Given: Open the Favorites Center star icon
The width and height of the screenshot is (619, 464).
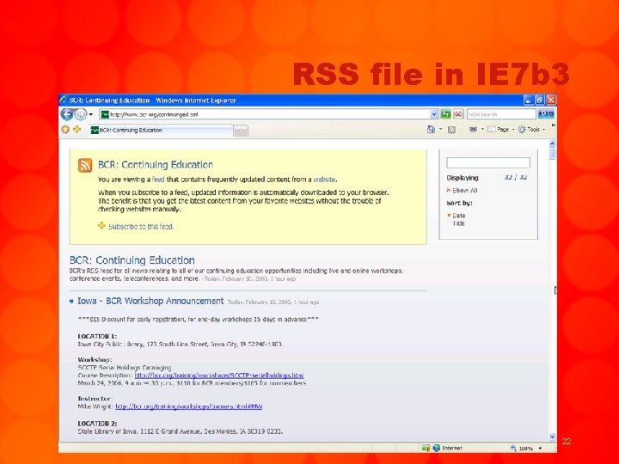Looking at the screenshot, I should (65, 130).
